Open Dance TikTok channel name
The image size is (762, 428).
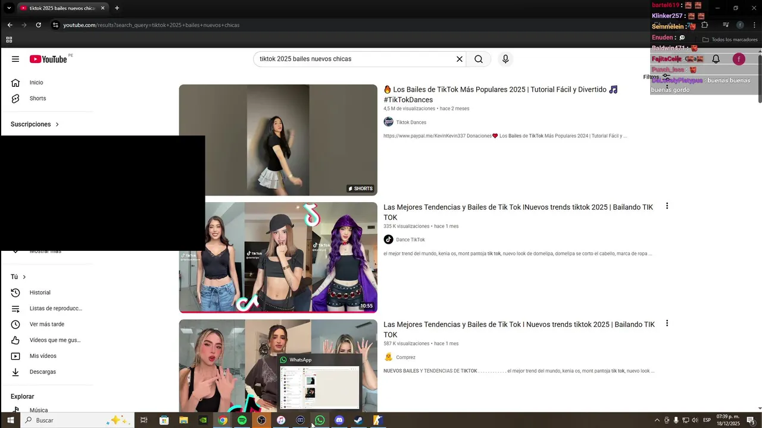(x=411, y=240)
